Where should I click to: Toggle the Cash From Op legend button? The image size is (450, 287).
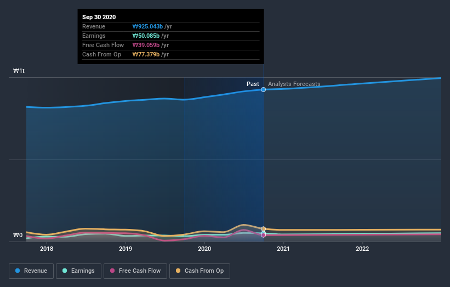coord(200,271)
